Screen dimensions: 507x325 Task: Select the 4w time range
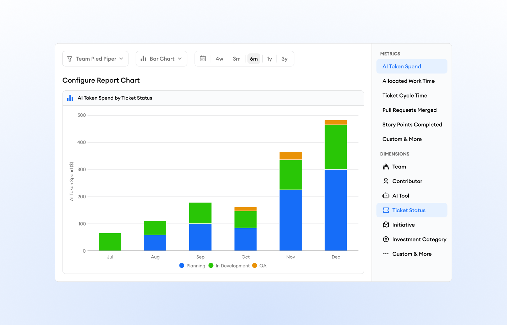219,59
